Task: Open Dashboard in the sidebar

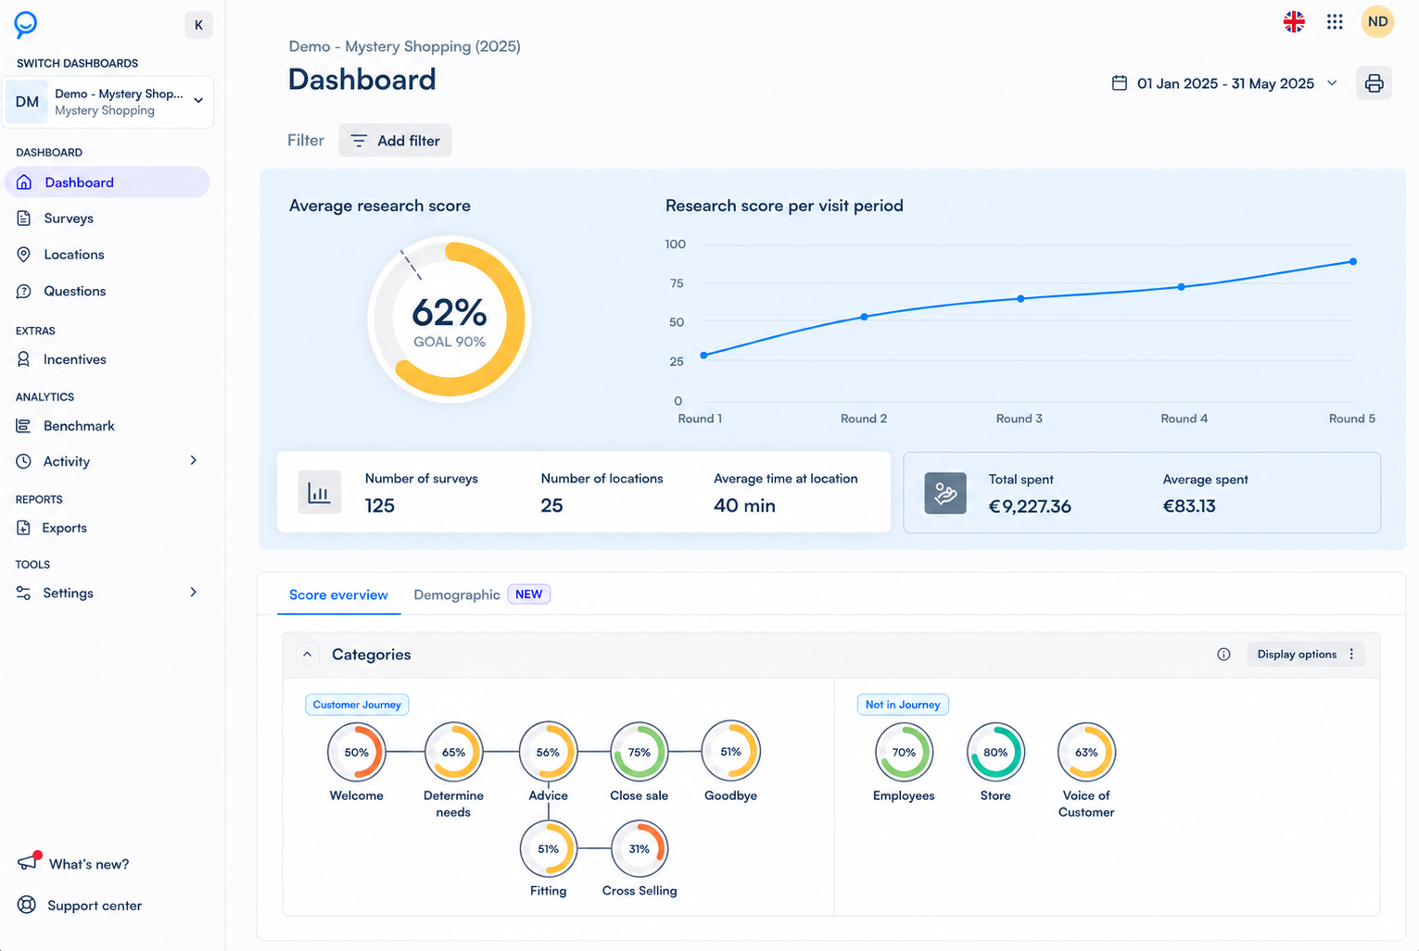Action: click(x=108, y=182)
